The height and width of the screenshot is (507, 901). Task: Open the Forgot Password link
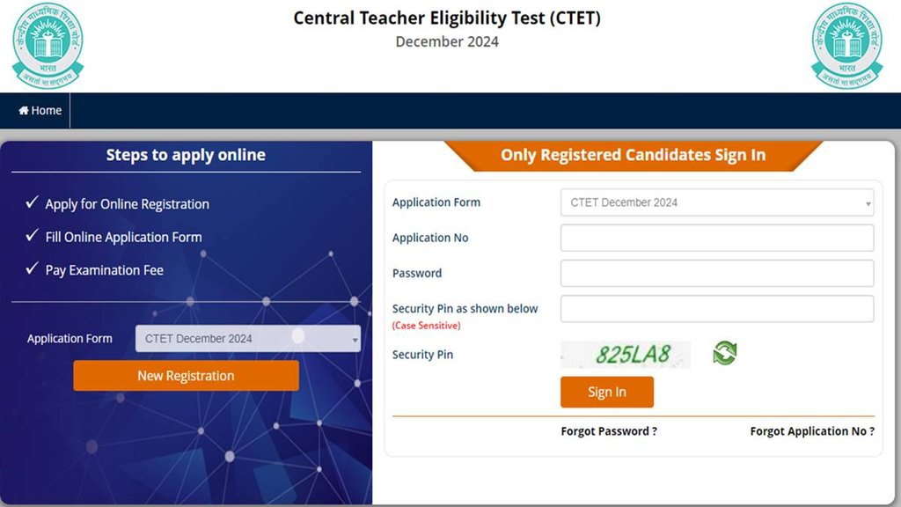pos(609,431)
